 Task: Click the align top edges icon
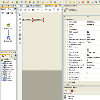coord(29,10)
